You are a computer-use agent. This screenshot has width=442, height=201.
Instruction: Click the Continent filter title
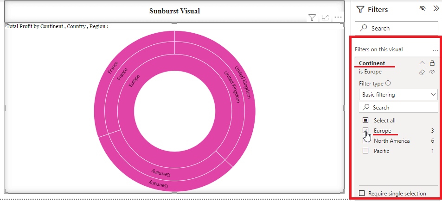click(x=372, y=63)
